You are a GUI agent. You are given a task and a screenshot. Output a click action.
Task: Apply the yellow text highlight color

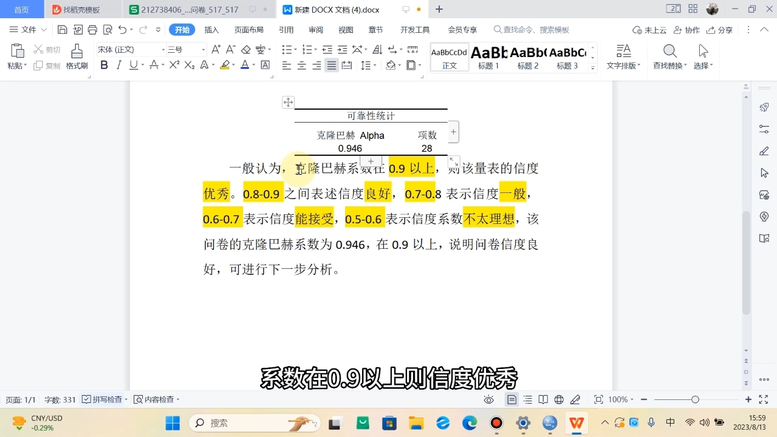tap(225, 65)
